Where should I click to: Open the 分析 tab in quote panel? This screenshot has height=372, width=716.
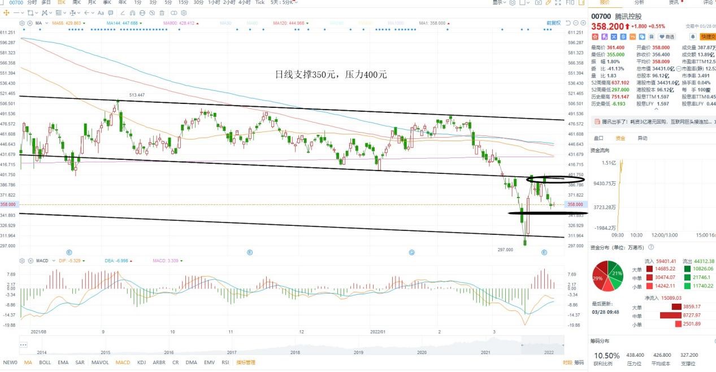pos(639,2)
